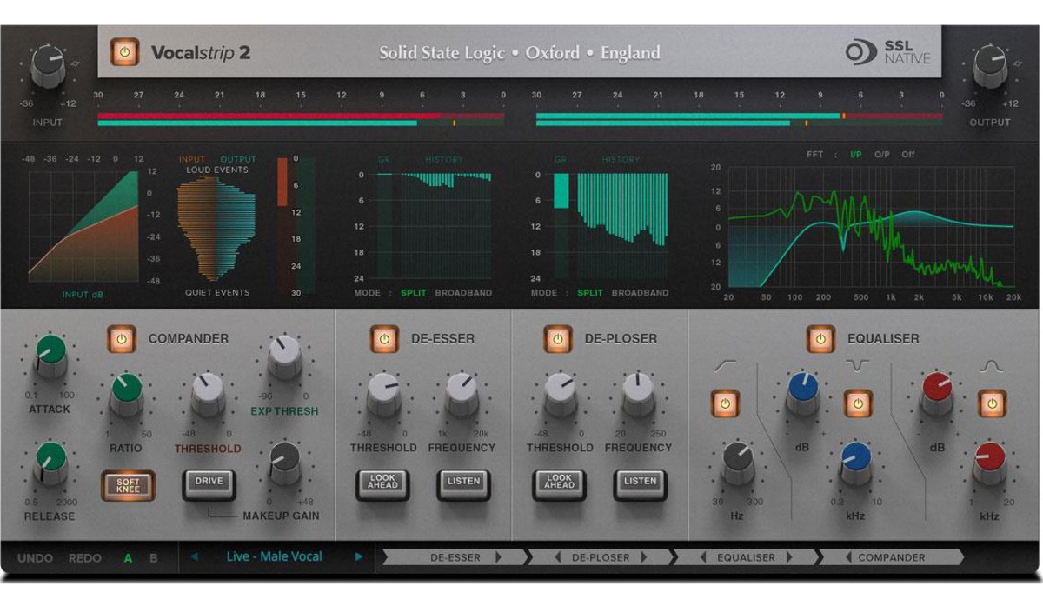The height and width of the screenshot is (606, 1043).
Task: Toggle the Compander power button
Action: [x=123, y=338]
